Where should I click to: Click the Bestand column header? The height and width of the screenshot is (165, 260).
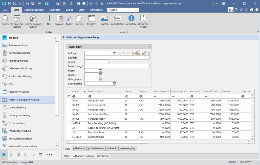point(231,91)
